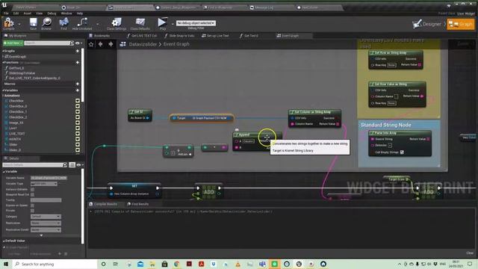Open the No debug object selected dropdown
The image size is (478, 269).
(196, 23)
